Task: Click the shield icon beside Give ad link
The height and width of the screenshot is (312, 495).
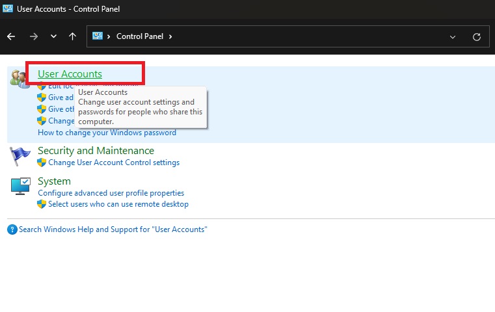Action: (x=42, y=97)
